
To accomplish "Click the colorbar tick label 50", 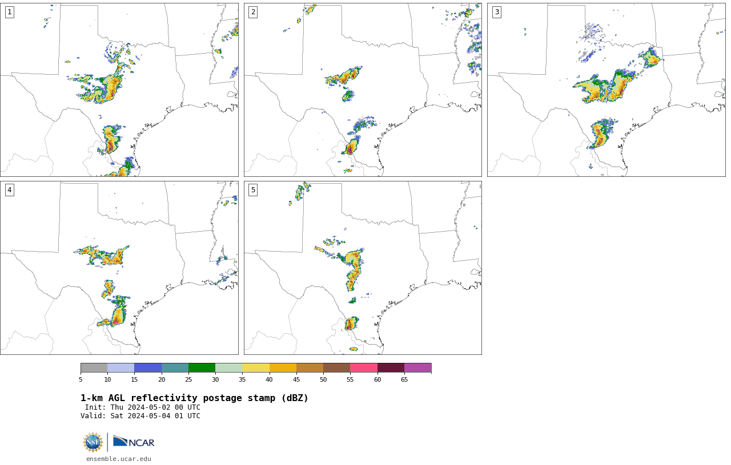I will tap(323, 379).
